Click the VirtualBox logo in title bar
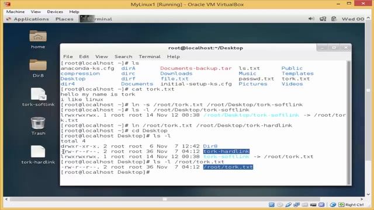The image size is (374, 210). (x=8, y=4)
